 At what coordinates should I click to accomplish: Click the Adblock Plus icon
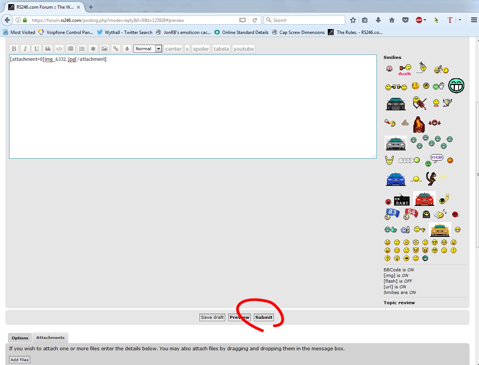coord(419,20)
